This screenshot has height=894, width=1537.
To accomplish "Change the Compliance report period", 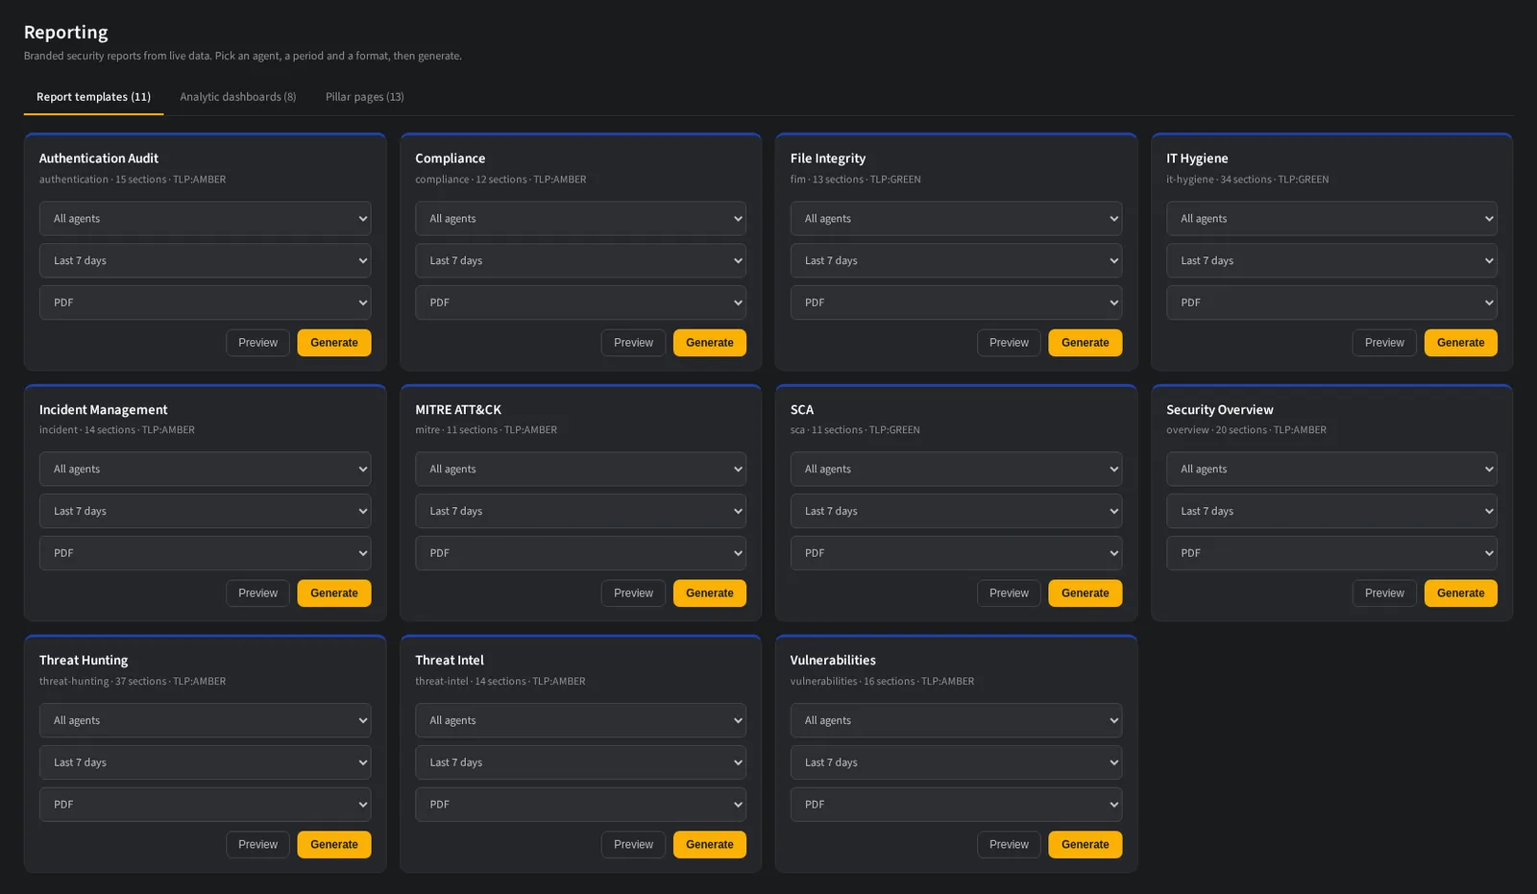I will (x=581, y=261).
